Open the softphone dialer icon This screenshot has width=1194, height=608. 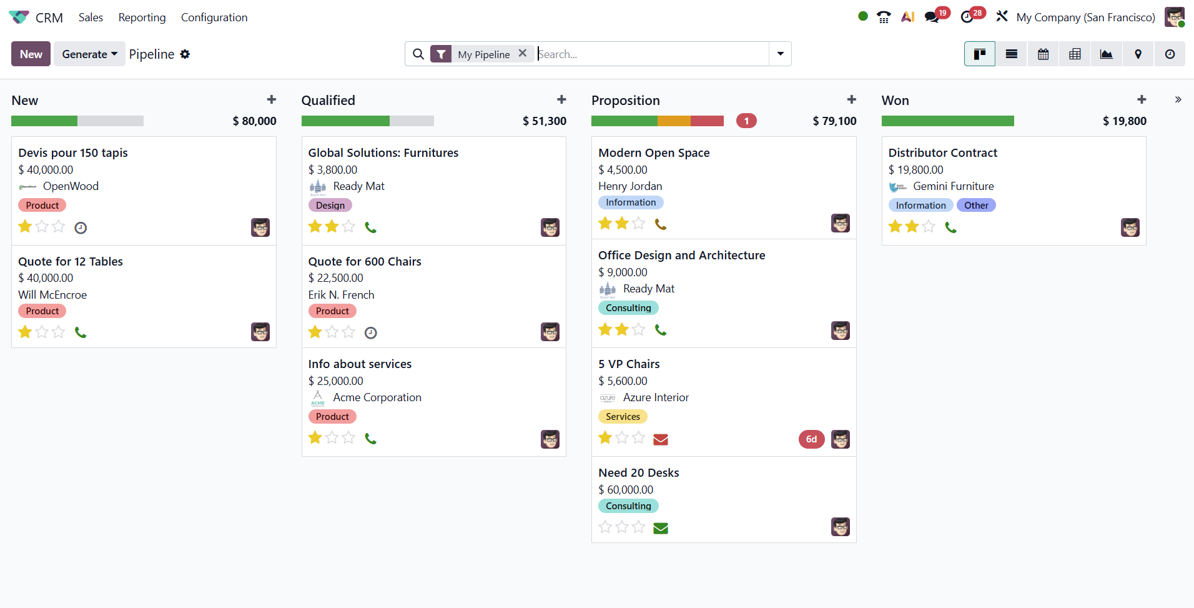pyautogui.click(x=884, y=16)
